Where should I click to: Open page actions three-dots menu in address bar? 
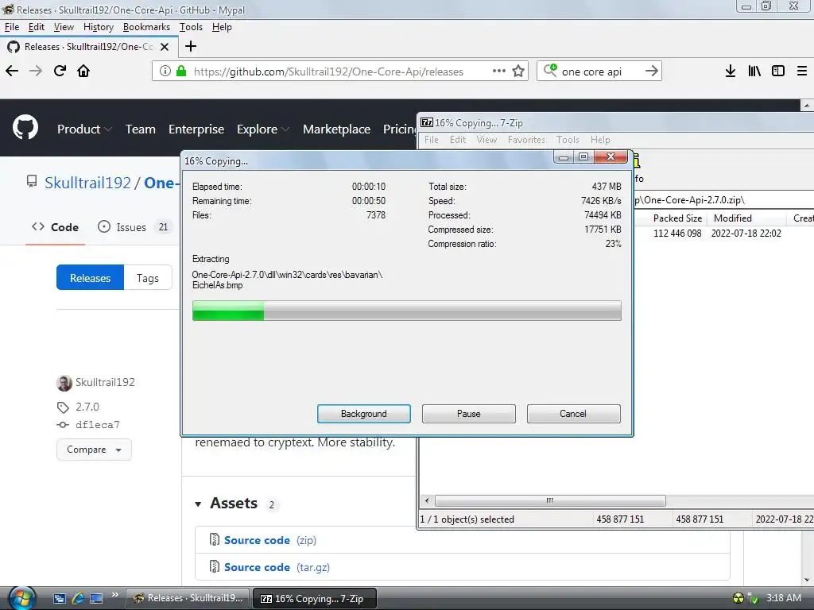(499, 71)
